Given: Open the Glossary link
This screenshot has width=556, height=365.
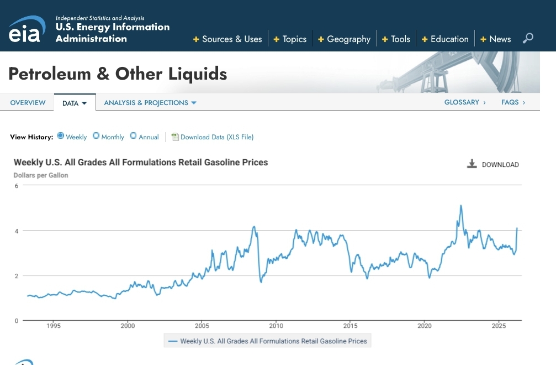Looking at the screenshot, I should (x=465, y=102).
